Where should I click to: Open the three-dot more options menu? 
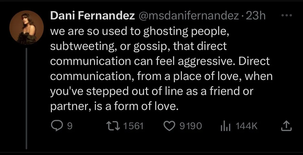coord(286,16)
